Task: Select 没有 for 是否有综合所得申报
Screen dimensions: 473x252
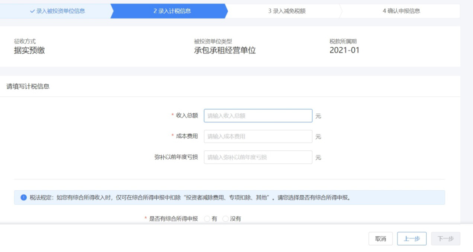Action: click(x=226, y=219)
